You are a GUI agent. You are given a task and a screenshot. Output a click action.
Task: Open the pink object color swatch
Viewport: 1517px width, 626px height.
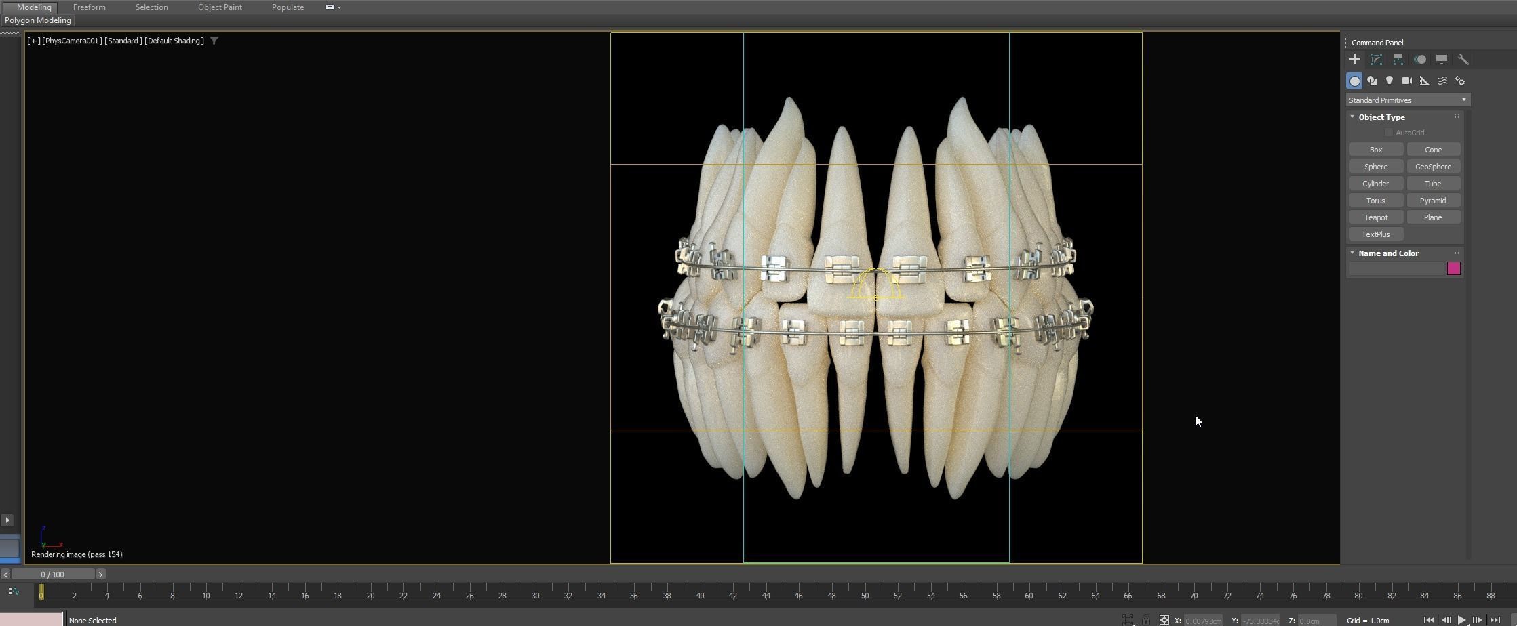tap(1453, 268)
